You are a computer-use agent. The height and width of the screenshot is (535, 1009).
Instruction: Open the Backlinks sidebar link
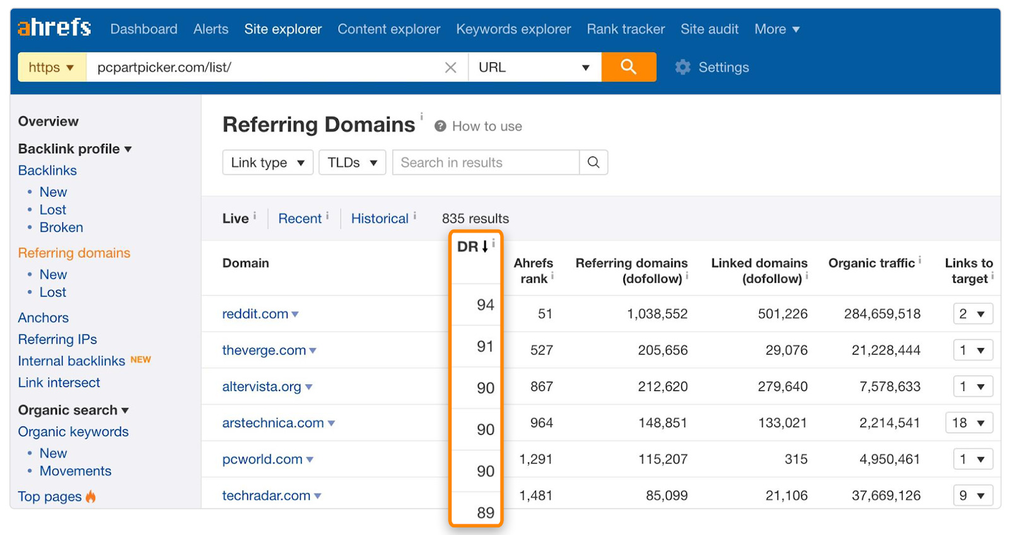[x=47, y=170]
